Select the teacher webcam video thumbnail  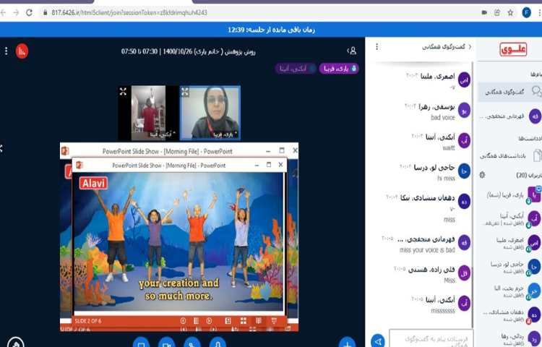(x=210, y=113)
